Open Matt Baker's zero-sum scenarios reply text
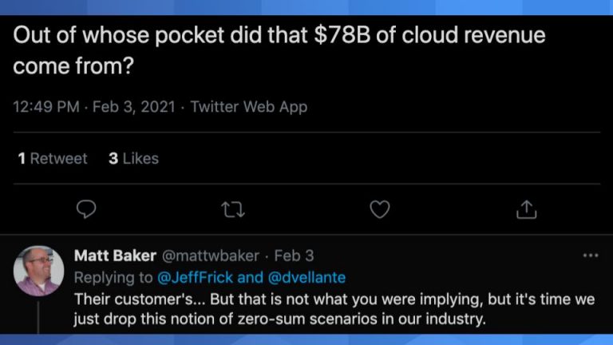 (279, 308)
